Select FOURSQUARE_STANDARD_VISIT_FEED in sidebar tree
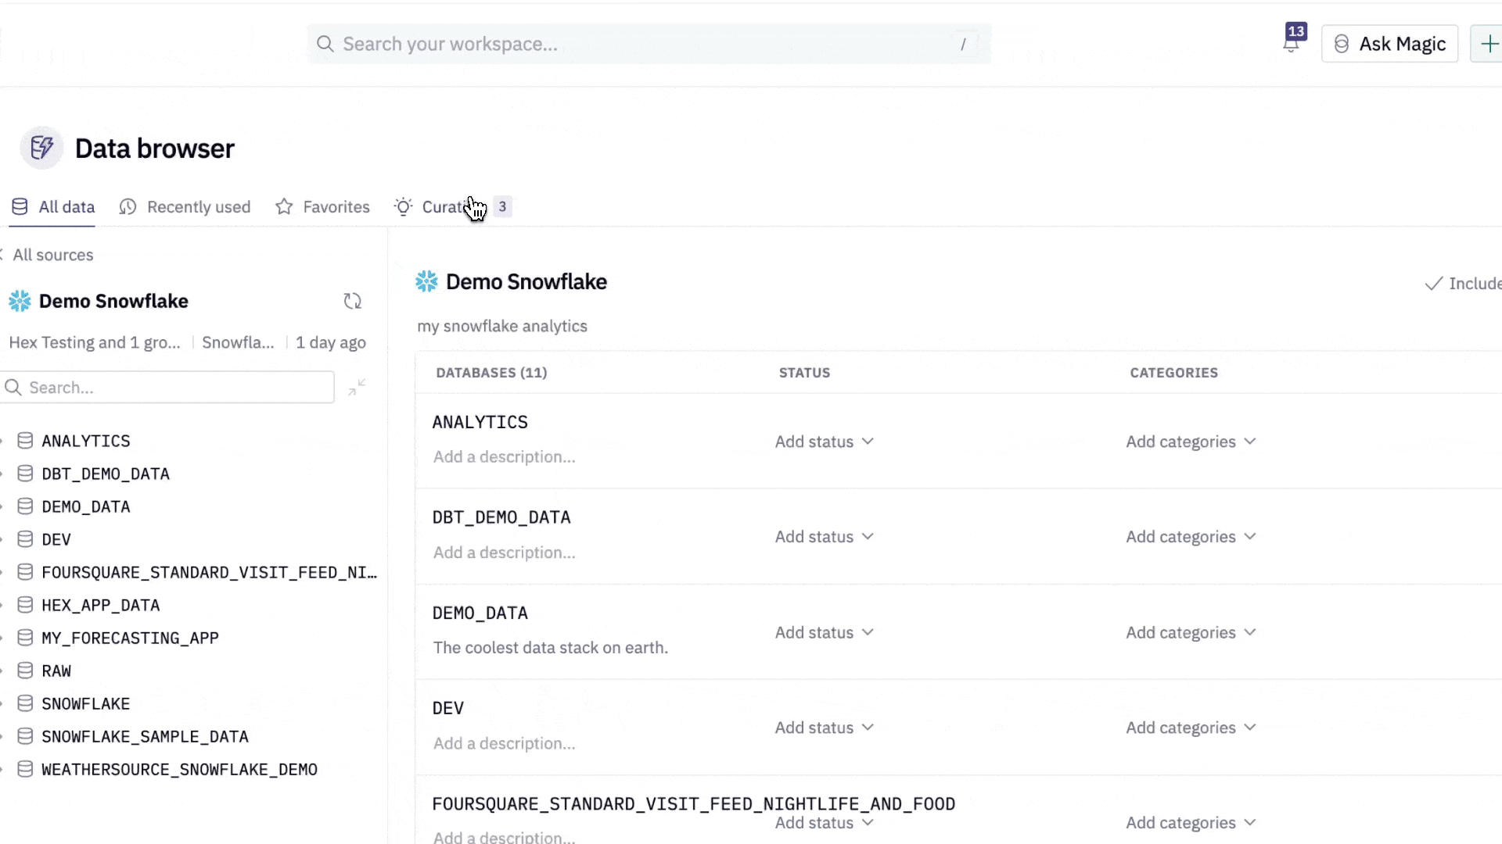This screenshot has width=1502, height=844. (209, 572)
